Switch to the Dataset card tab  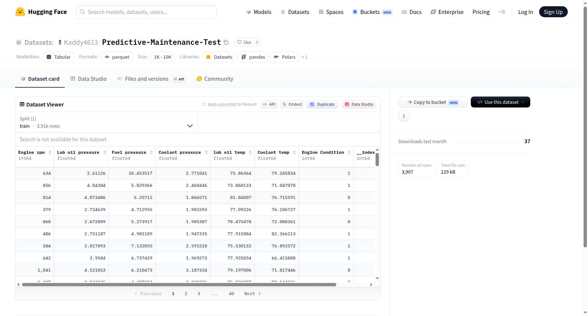click(40, 79)
